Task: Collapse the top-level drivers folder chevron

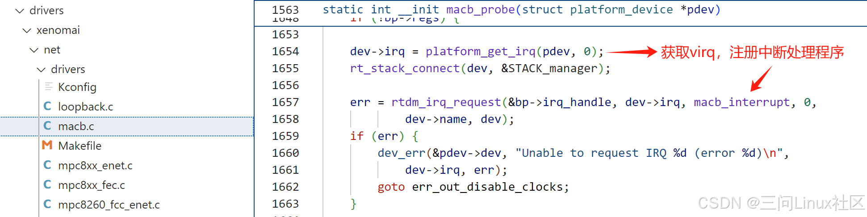Action: [20, 11]
